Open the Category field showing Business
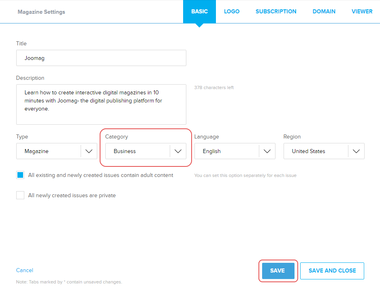Screen dimensions: 380x294 point(138,151)
